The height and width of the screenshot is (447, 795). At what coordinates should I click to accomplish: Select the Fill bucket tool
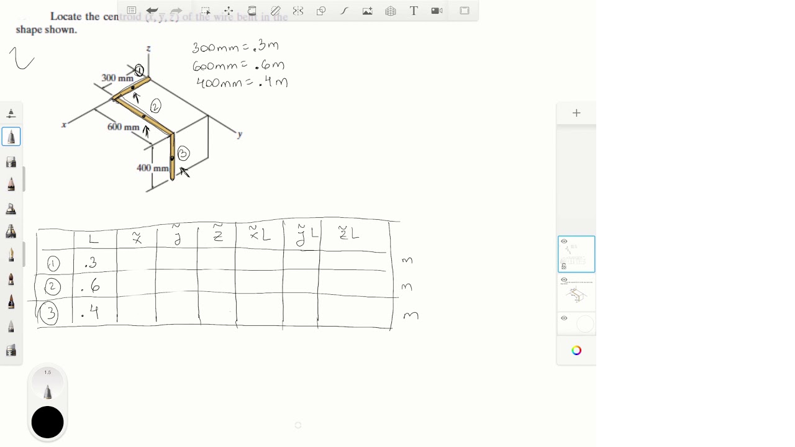[252, 11]
